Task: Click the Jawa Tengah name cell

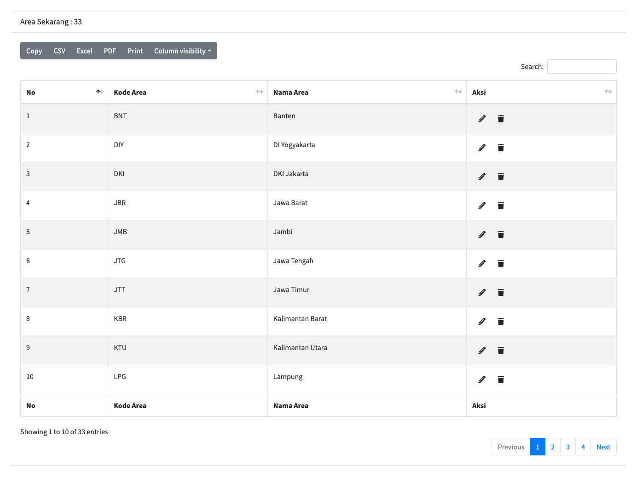Action: pos(367,264)
